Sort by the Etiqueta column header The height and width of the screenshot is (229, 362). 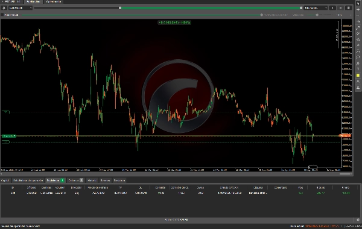click(x=258, y=187)
